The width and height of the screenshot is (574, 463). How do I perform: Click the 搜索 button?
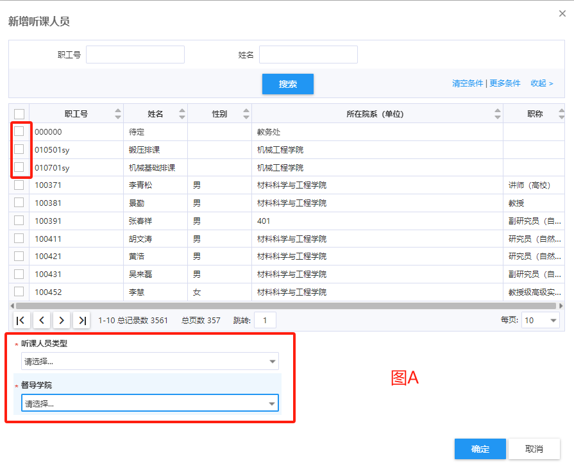pos(287,84)
